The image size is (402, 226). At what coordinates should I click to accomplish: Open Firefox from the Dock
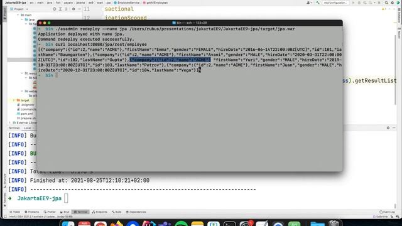tap(116, 223)
